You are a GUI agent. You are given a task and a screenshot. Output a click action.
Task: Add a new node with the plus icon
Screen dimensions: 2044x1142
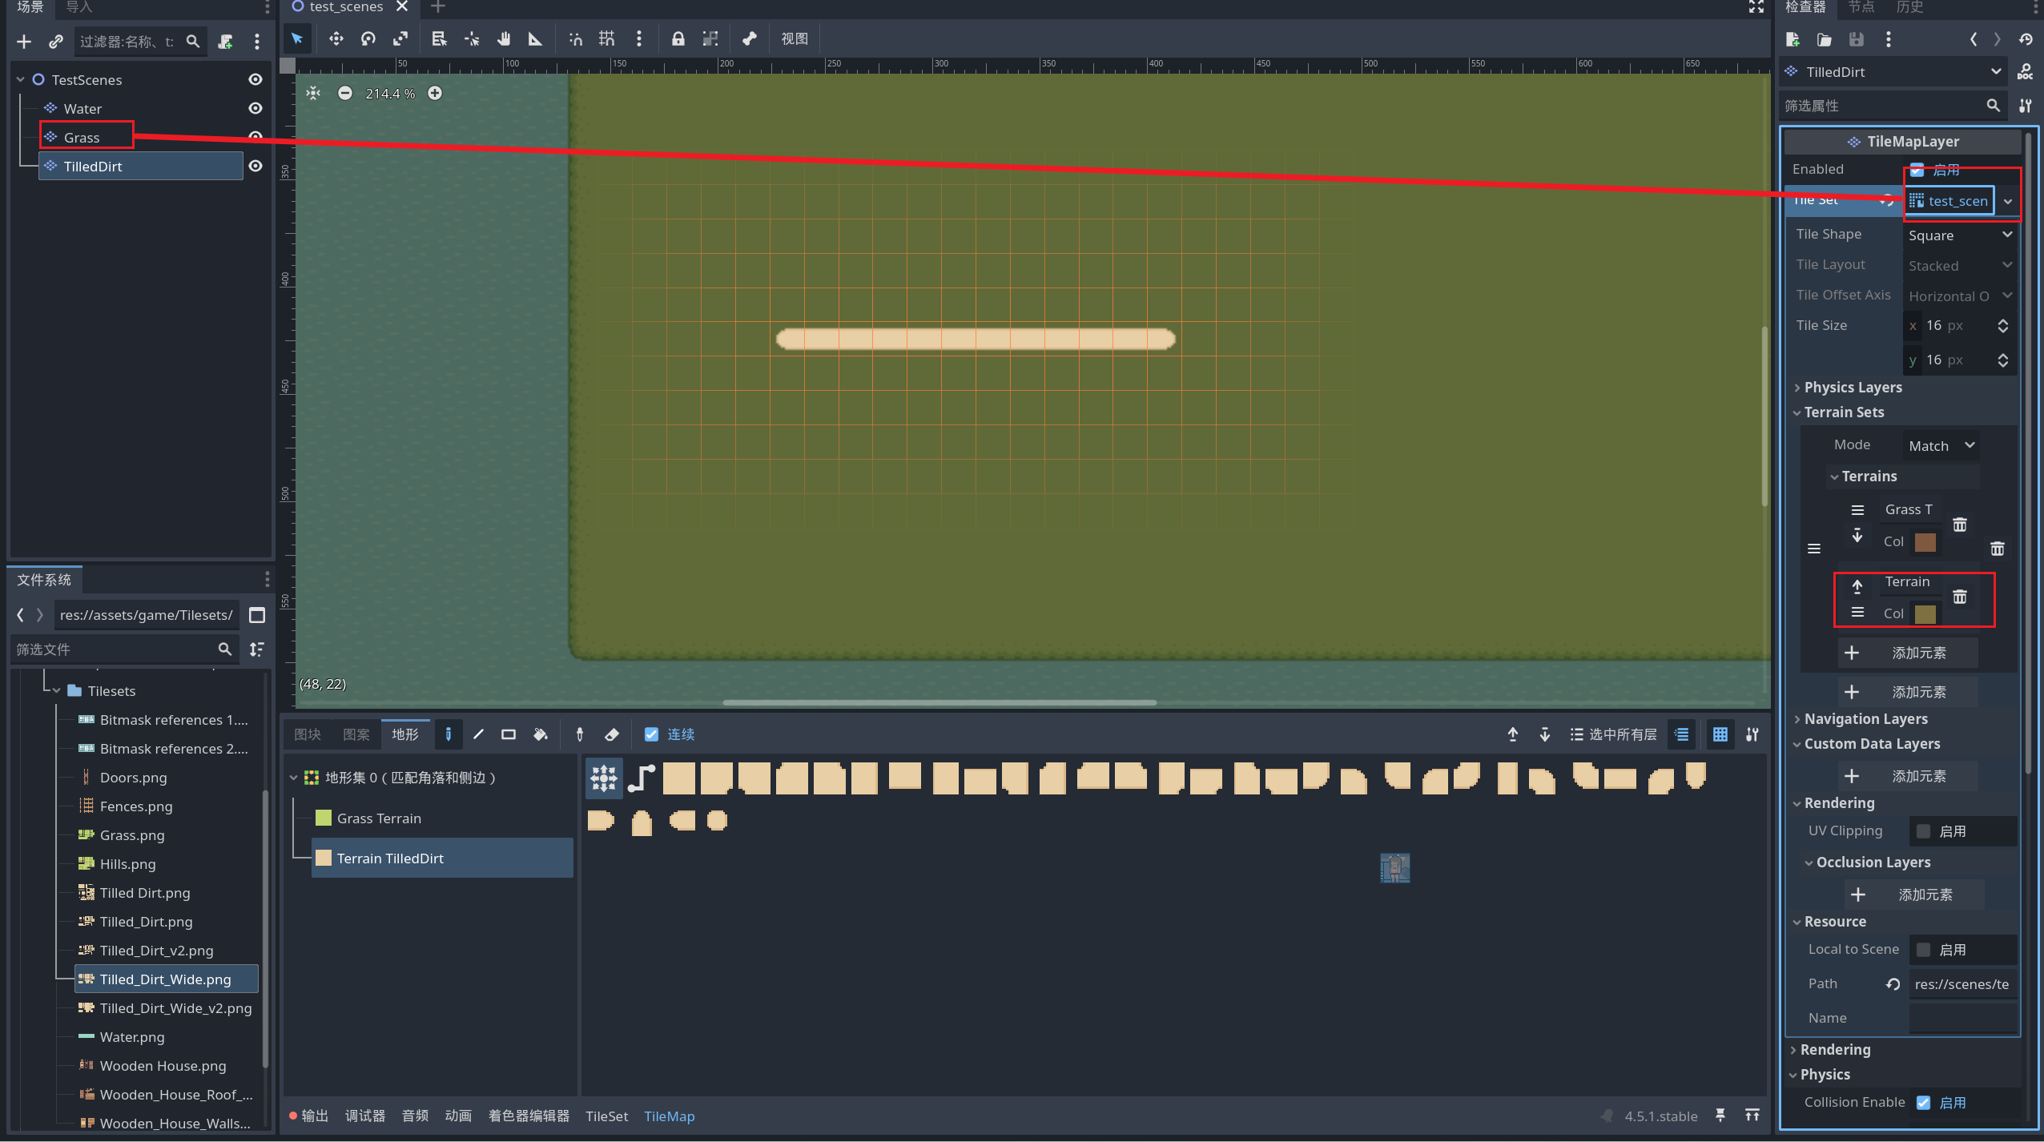24,42
